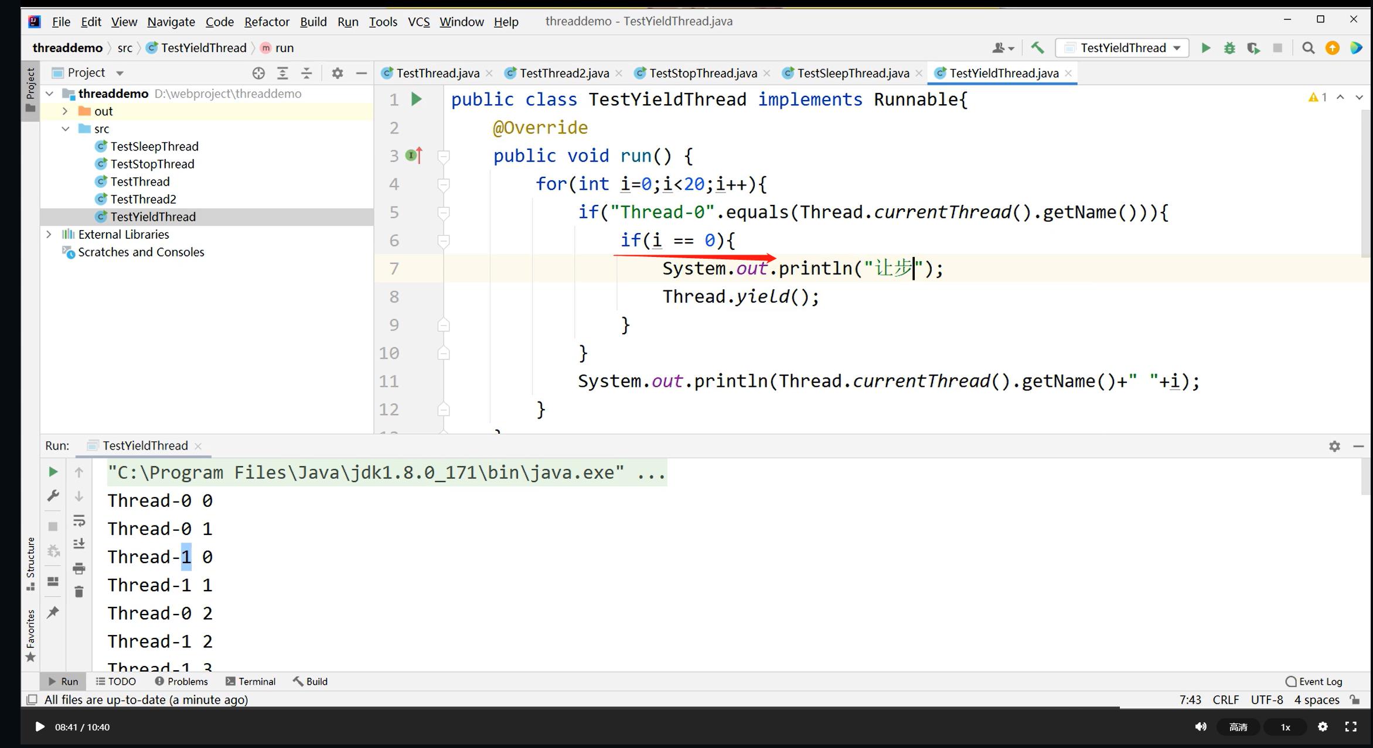Expand External Libraries node
This screenshot has height=748, width=1373.
pyautogui.click(x=49, y=234)
